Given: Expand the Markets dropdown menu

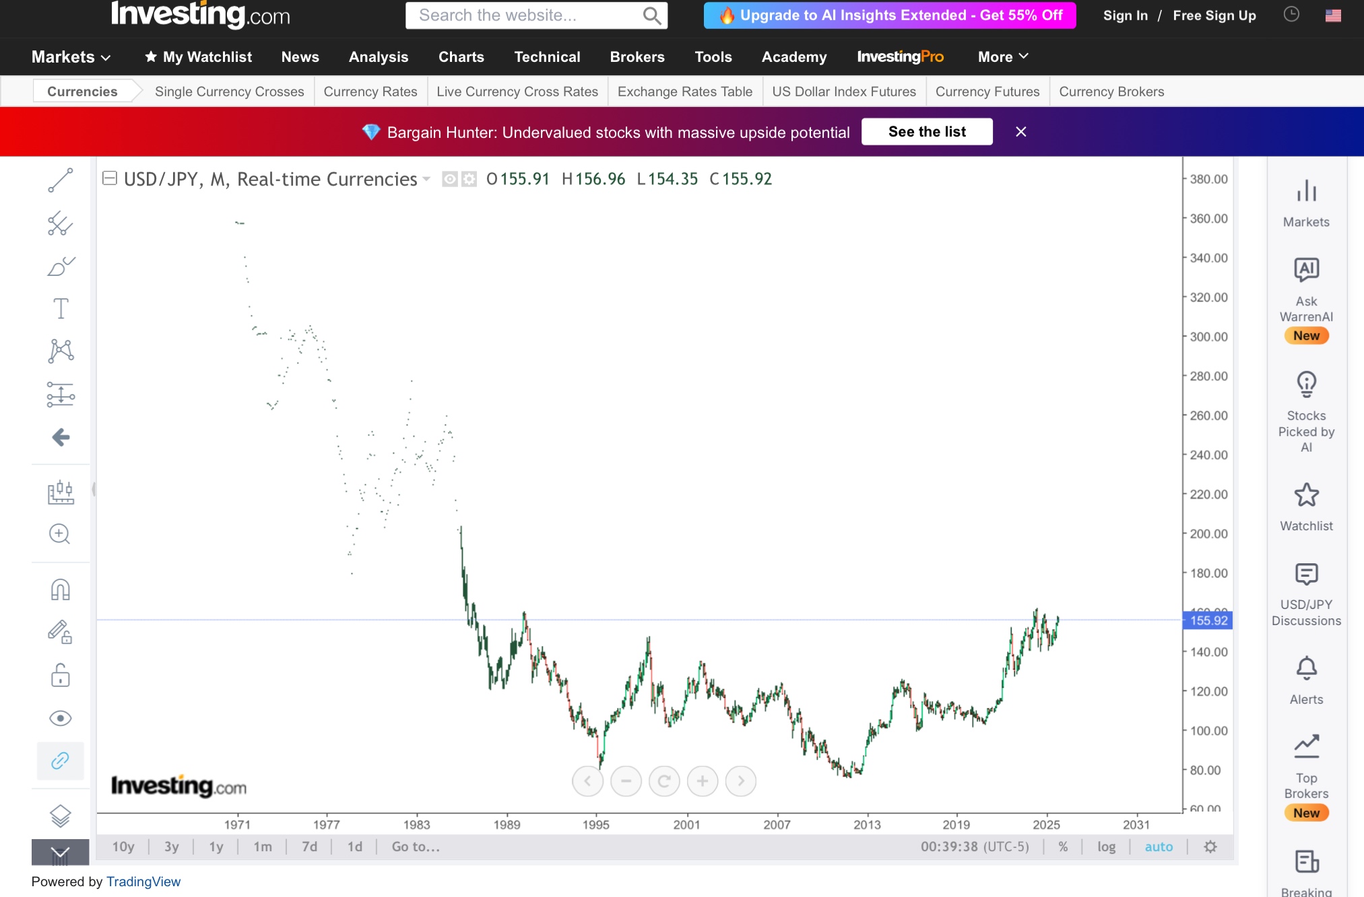Looking at the screenshot, I should (71, 57).
